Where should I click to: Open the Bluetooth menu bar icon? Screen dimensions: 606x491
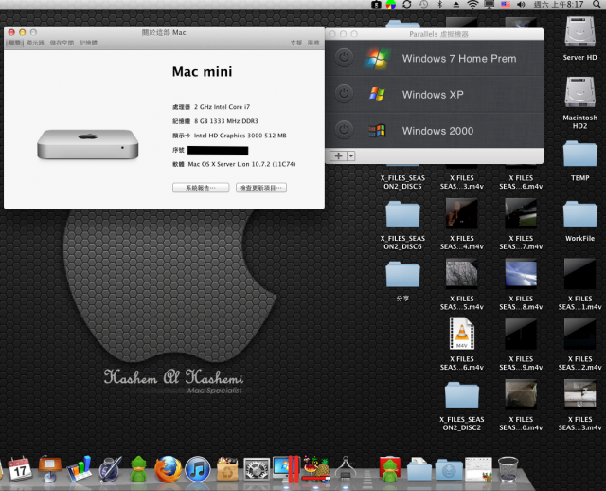[x=439, y=4]
